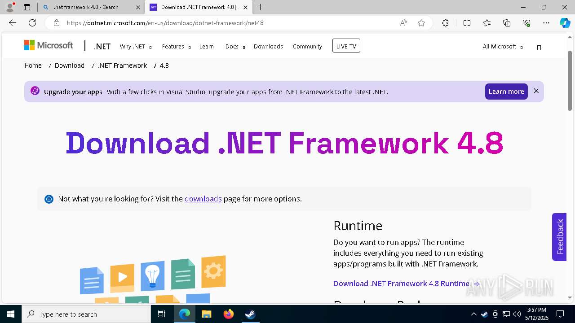Click the search icon in the site header
Viewport: 575px width, 323px height.
click(x=539, y=47)
